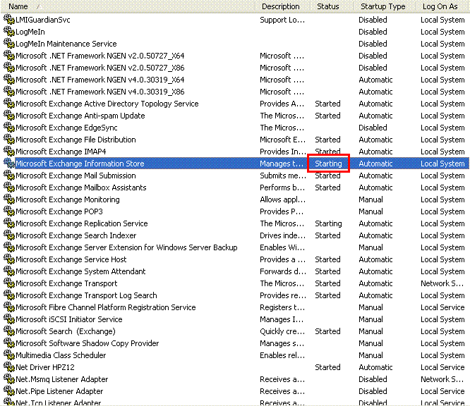Click Network S... log on for Exchange Transport

click(442, 283)
